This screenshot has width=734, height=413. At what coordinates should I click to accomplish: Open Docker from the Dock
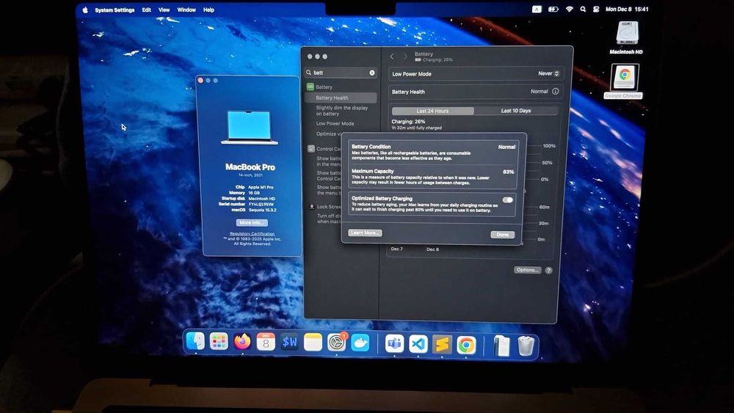(360, 343)
